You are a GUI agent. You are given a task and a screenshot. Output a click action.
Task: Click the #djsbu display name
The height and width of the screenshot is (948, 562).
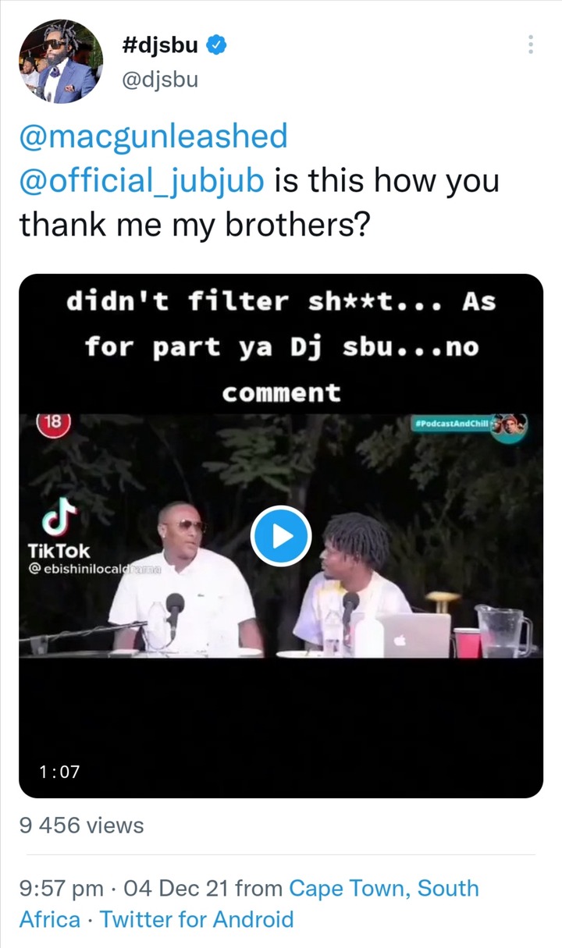point(160,46)
